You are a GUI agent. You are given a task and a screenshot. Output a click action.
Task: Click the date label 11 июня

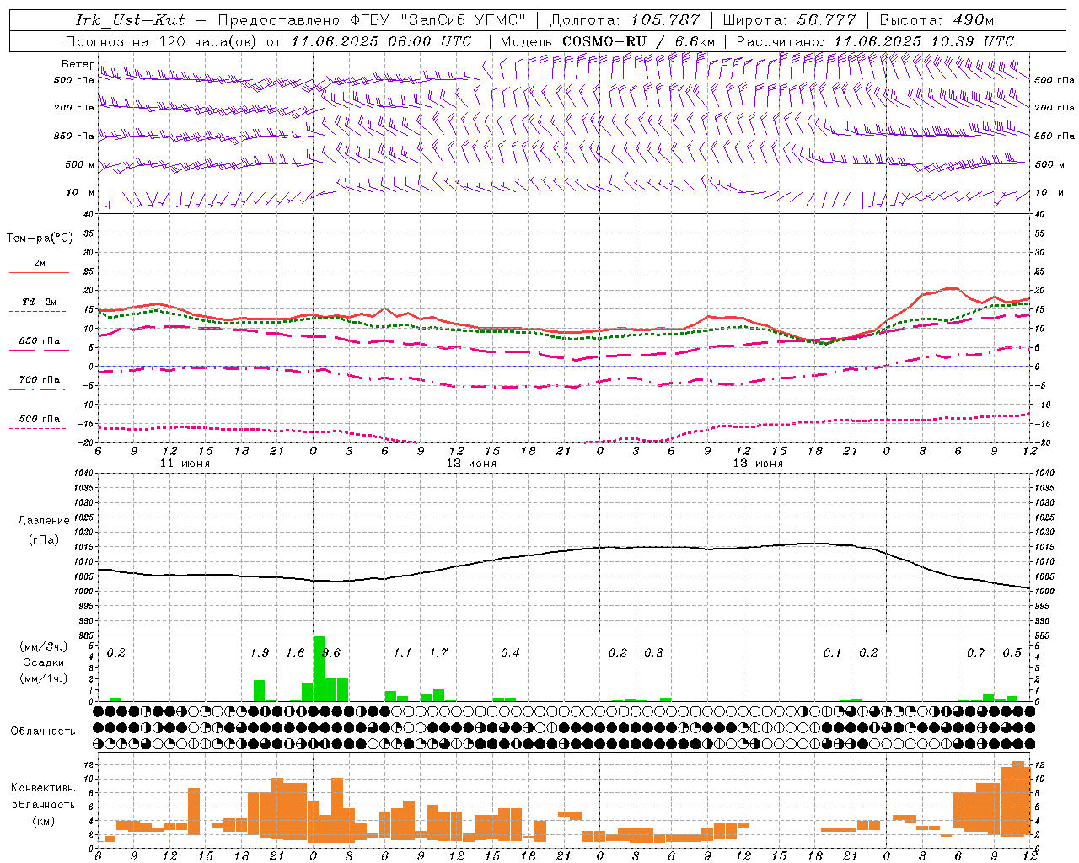click(185, 464)
